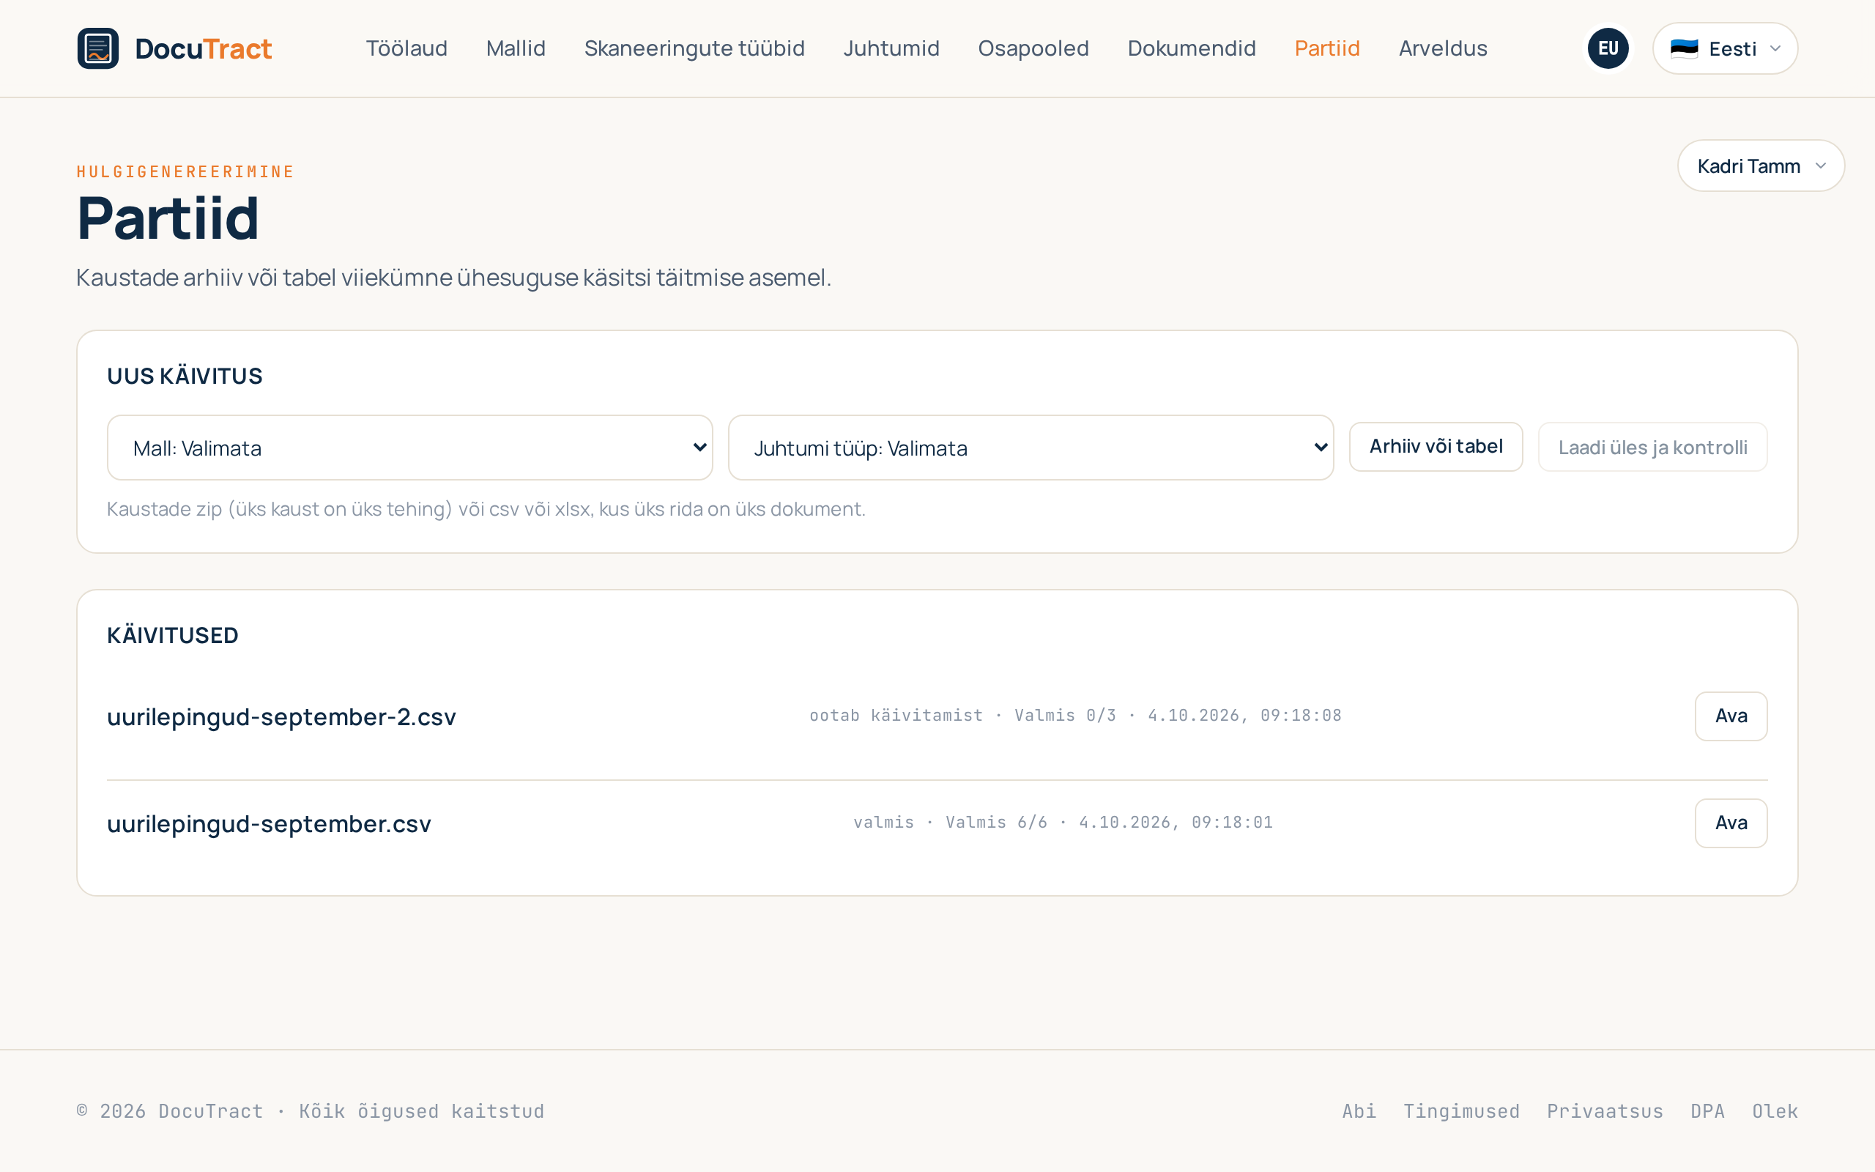Open the Eesti language dropdown

1725,48
